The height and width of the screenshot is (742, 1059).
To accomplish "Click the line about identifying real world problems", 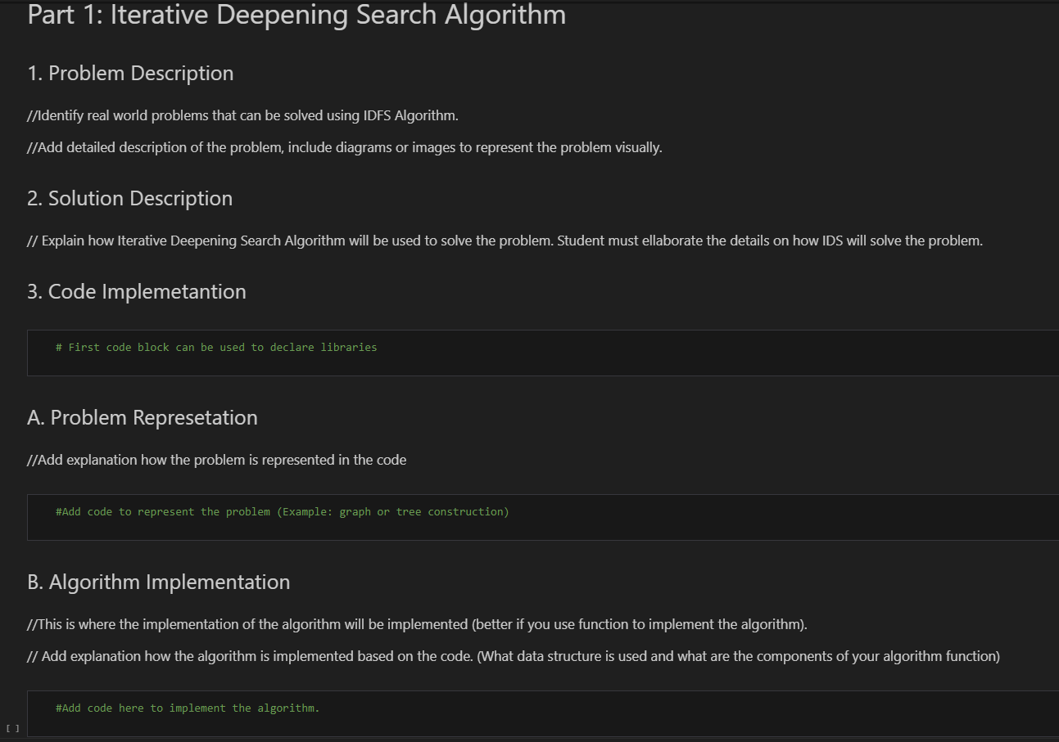I will [x=242, y=115].
